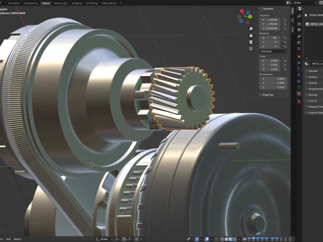Click the Rotation X value field
The height and width of the screenshot is (242, 323).
click(270, 38)
